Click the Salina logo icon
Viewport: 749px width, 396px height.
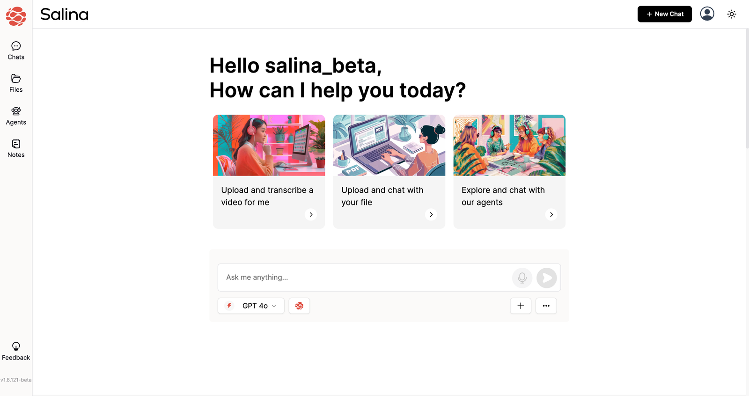tap(16, 16)
